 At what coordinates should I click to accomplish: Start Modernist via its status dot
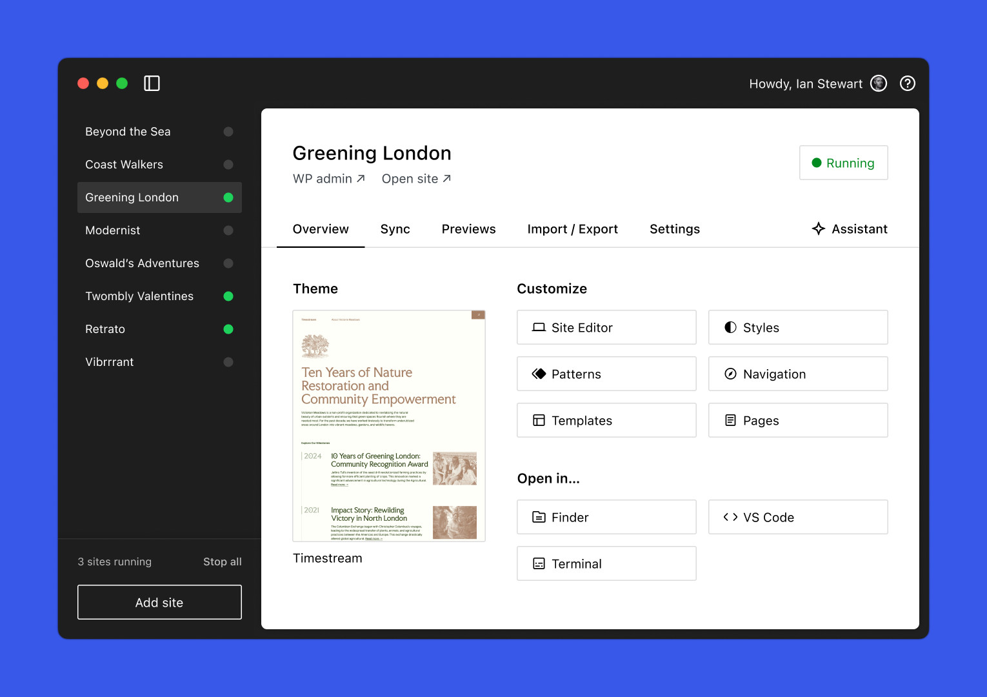click(228, 230)
